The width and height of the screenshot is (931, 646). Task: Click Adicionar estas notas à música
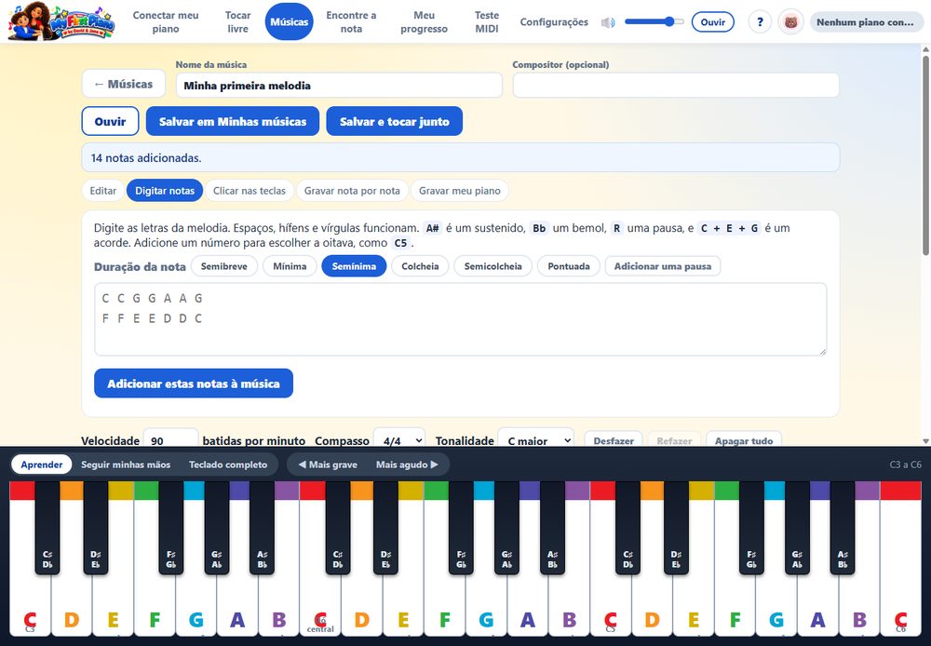(194, 383)
